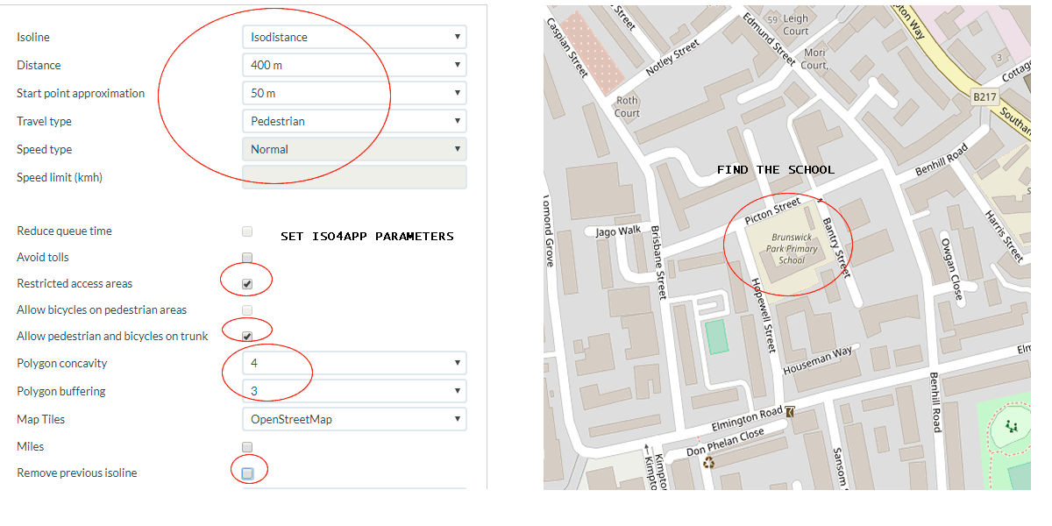1052x526 pixels.
Task: Click the pub icon on Elmington Road
Action: [x=790, y=411]
